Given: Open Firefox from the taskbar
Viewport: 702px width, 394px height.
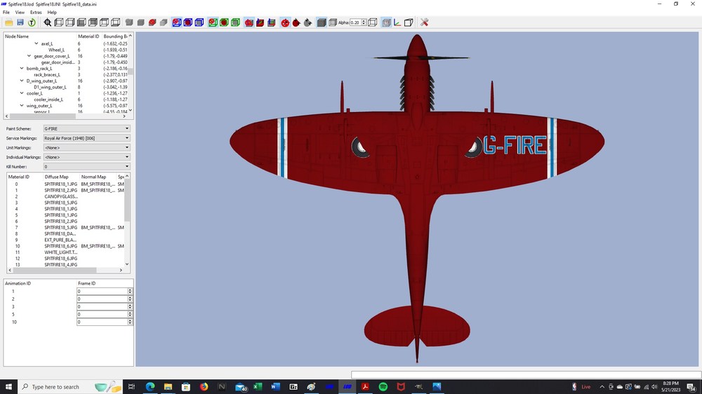Looking at the screenshot, I should 204,387.
